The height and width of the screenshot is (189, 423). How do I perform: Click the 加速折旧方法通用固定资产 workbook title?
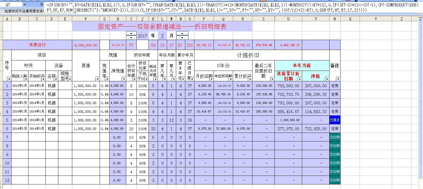tap(24, 11)
